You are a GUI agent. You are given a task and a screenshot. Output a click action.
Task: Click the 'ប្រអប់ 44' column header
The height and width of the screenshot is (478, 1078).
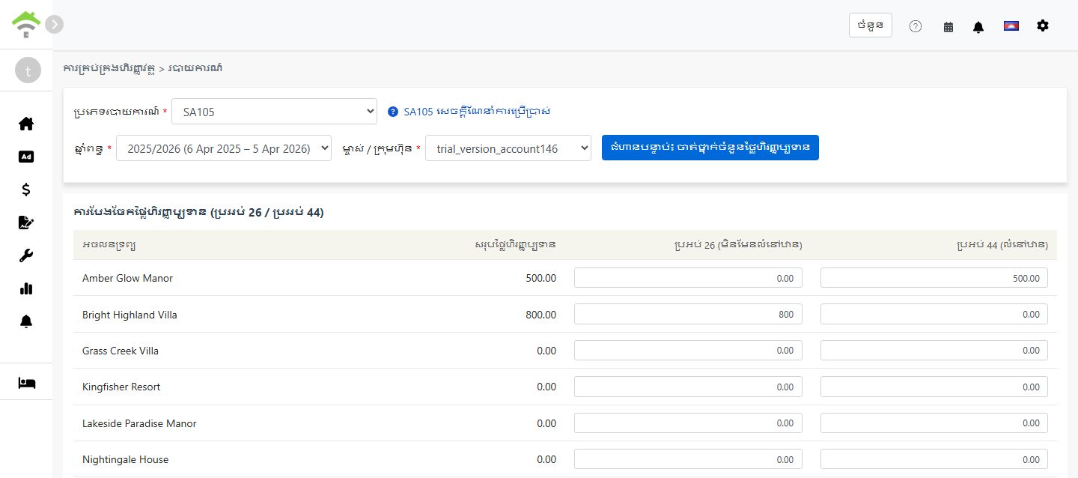click(1002, 244)
